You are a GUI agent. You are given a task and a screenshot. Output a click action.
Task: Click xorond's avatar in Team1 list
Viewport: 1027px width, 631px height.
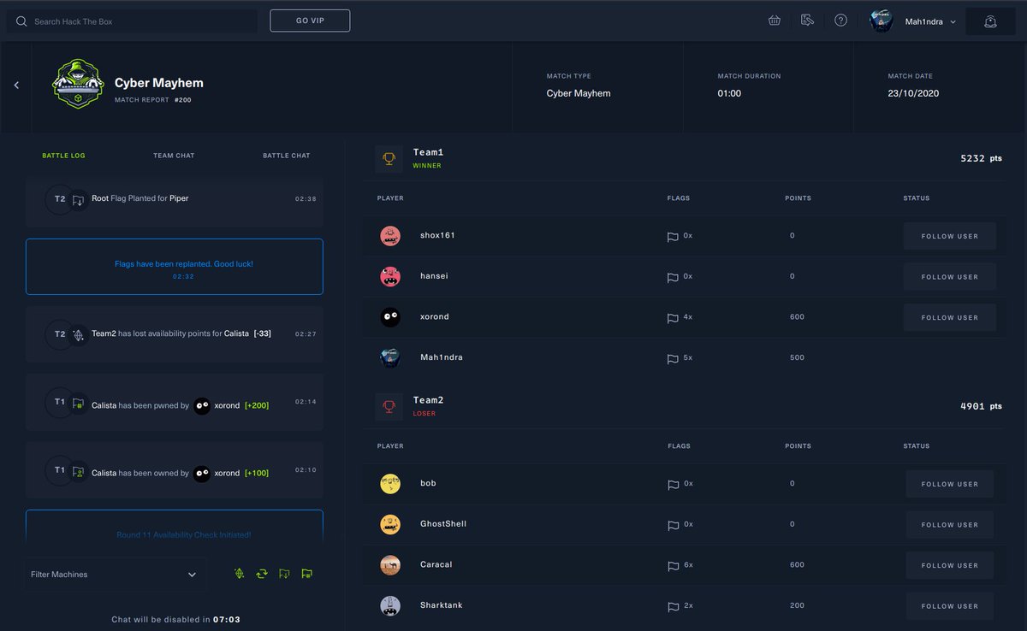coord(390,317)
